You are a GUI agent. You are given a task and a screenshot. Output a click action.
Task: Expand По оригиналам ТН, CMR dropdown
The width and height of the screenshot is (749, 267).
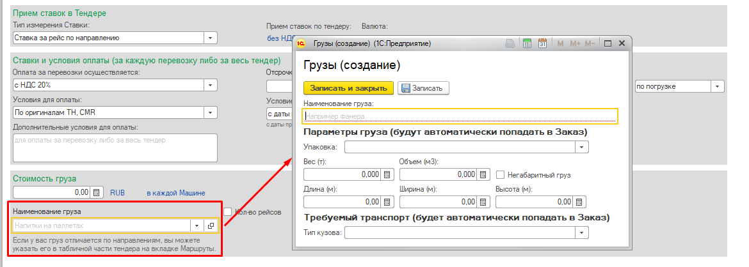pyautogui.click(x=211, y=112)
